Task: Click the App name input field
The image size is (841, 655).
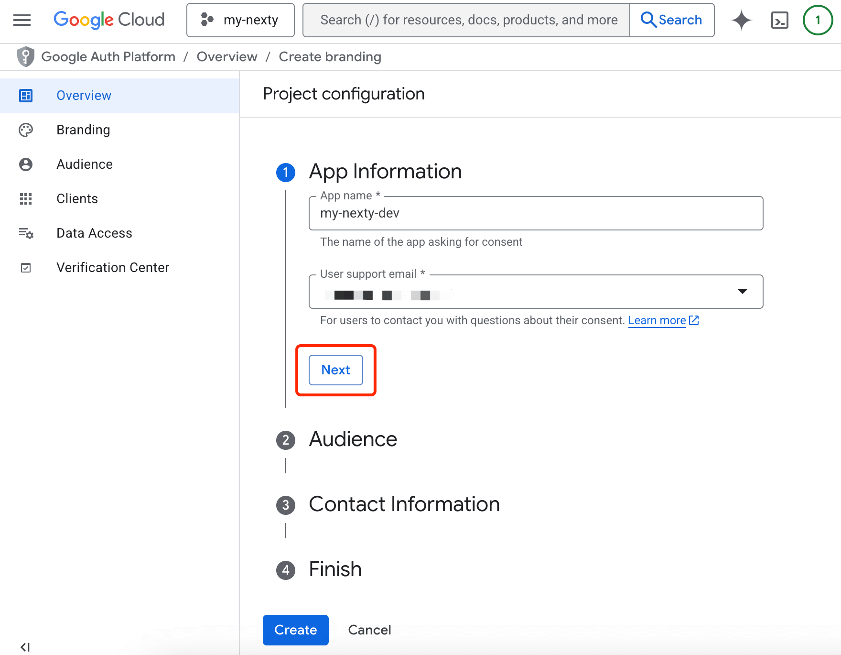Action: pyautogui.click(x=536, y=213)
